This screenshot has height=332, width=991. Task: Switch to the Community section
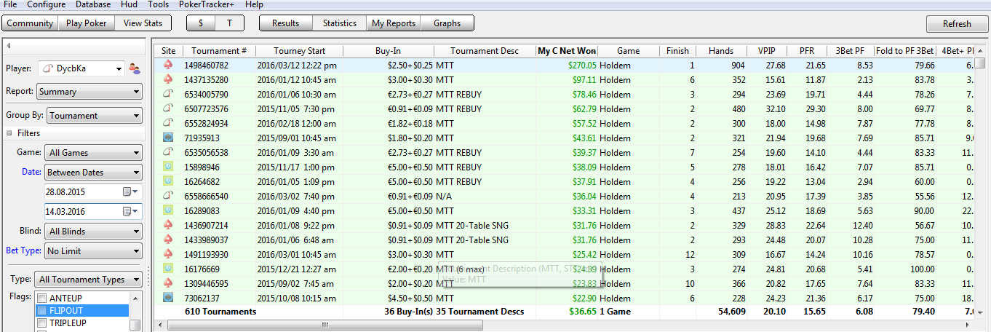(x=30, y=23)
